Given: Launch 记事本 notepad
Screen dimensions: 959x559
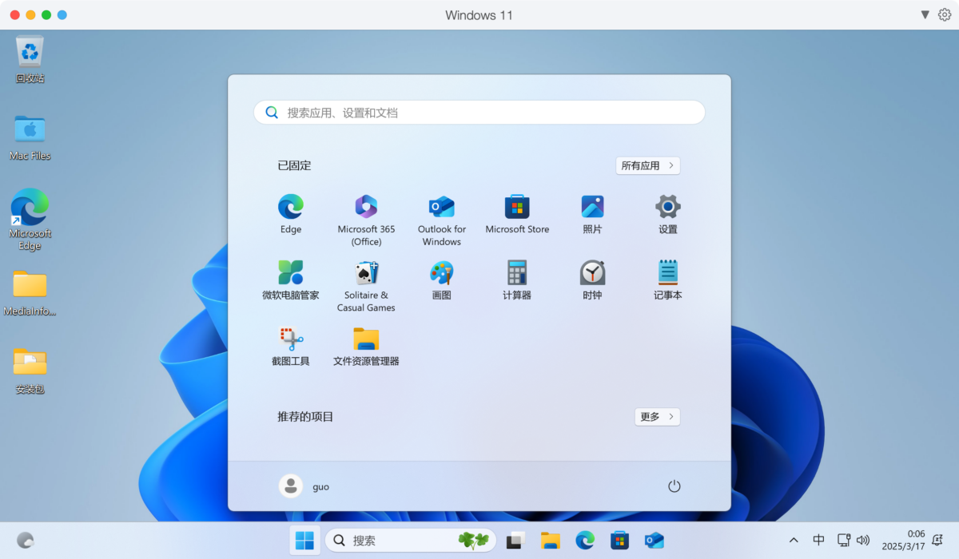Looking at the screenshot, I should [668, 280].
